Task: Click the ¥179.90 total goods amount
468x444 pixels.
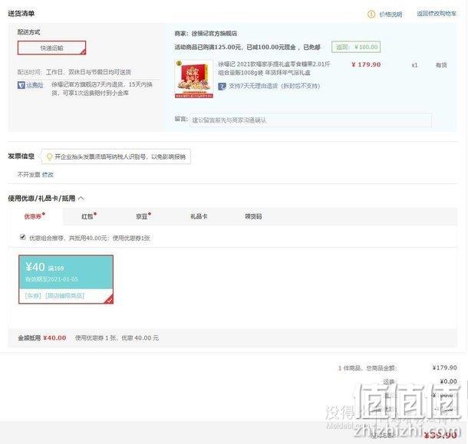Action: (444, 367)
